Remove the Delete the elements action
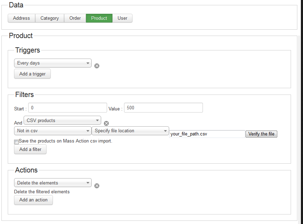The height and width of the screenshot is (224, 303). (97, 186)
